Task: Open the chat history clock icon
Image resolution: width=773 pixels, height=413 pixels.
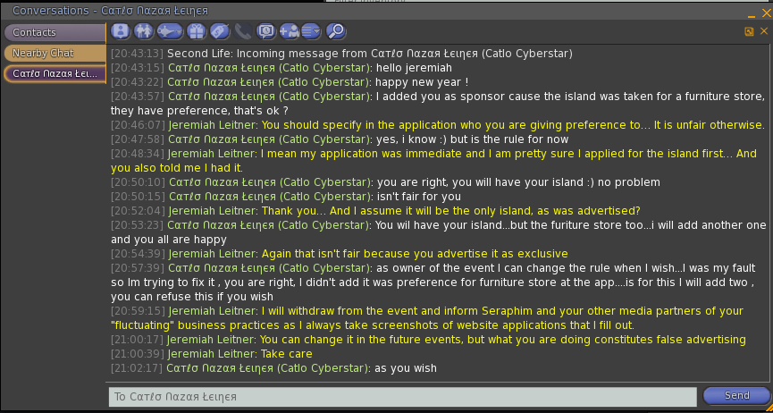Action: pos(266,31)
